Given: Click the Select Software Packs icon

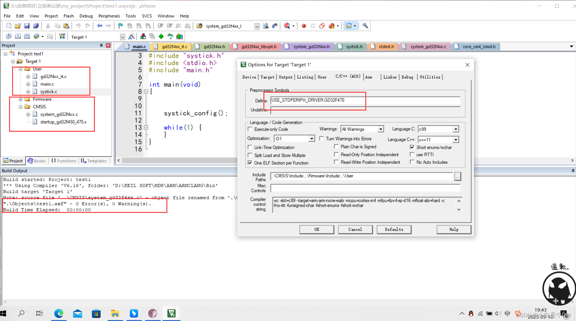Looking at the screenshot, I should pyautogui.click(x=170, y=37).
